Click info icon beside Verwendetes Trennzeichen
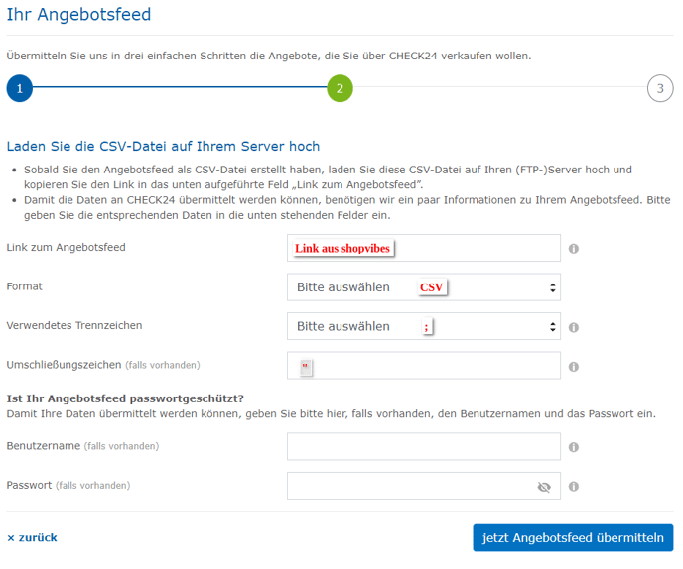The image size is (683, 569). 574,327
